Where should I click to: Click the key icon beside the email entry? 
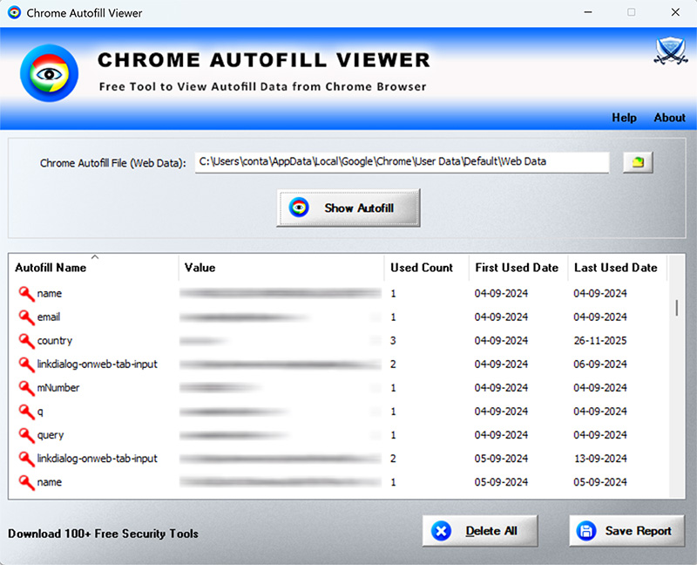point(25,317)
